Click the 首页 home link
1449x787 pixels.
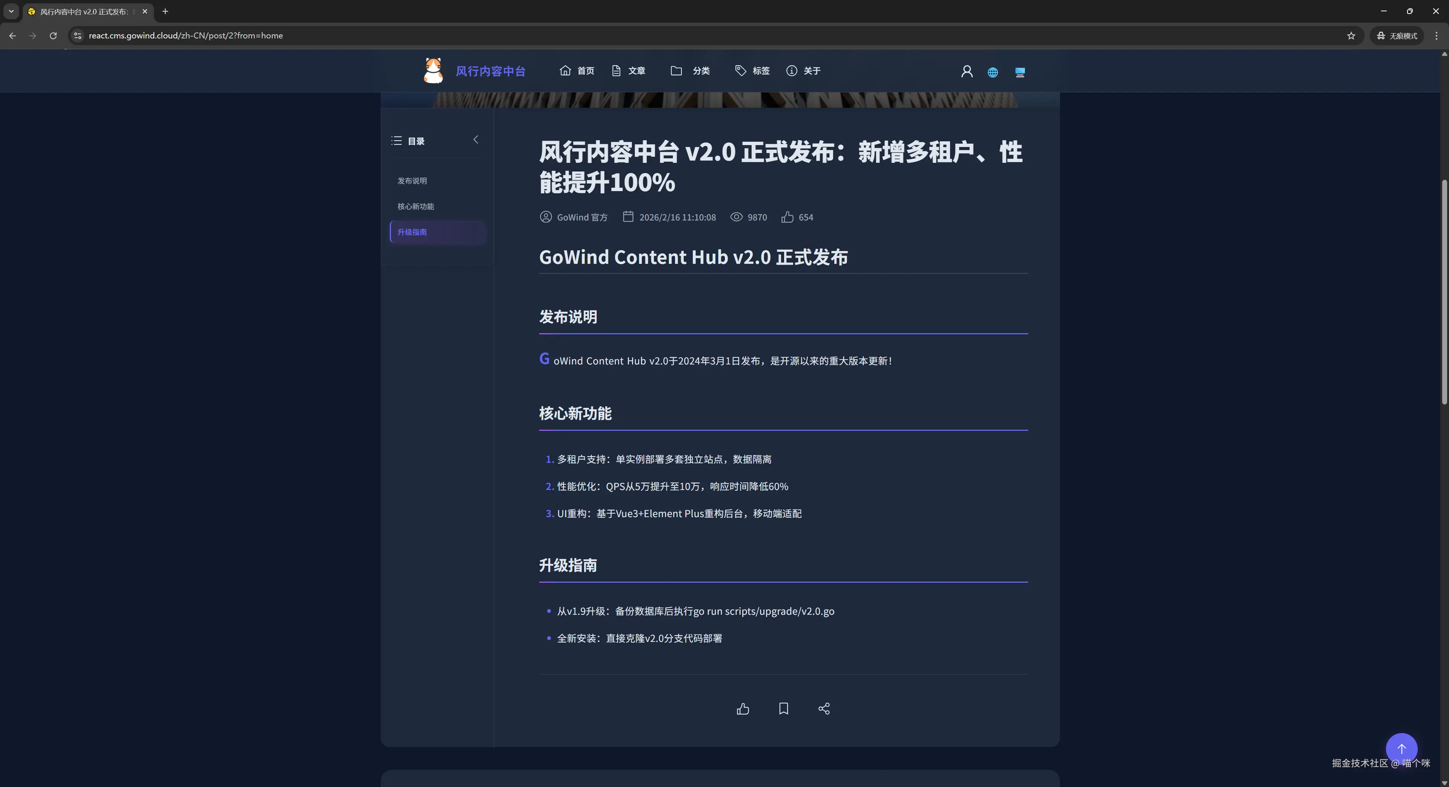[576, 71]
